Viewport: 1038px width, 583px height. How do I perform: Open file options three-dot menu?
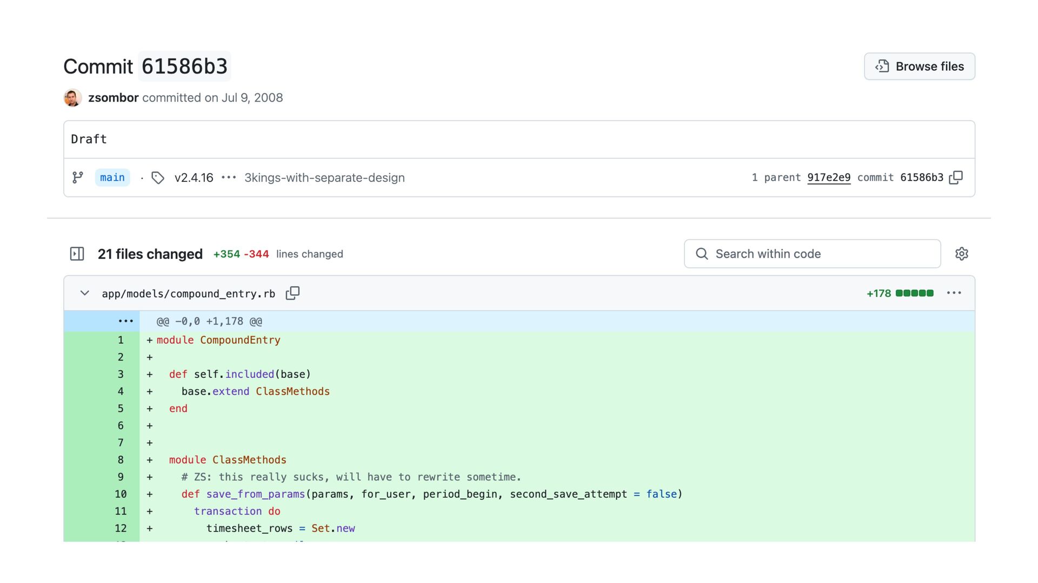point(954,293)
